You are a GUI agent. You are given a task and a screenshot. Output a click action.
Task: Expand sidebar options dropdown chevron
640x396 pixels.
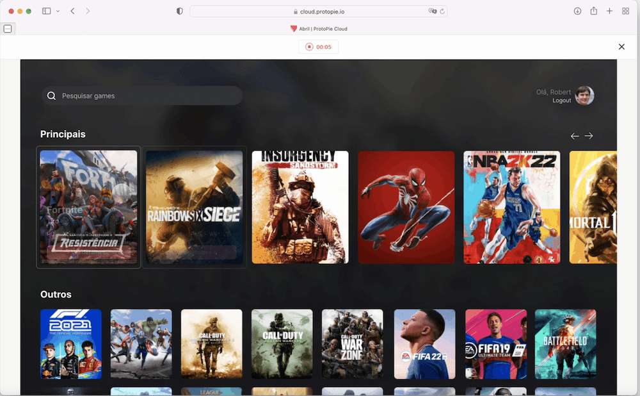[x=58, y=11]
